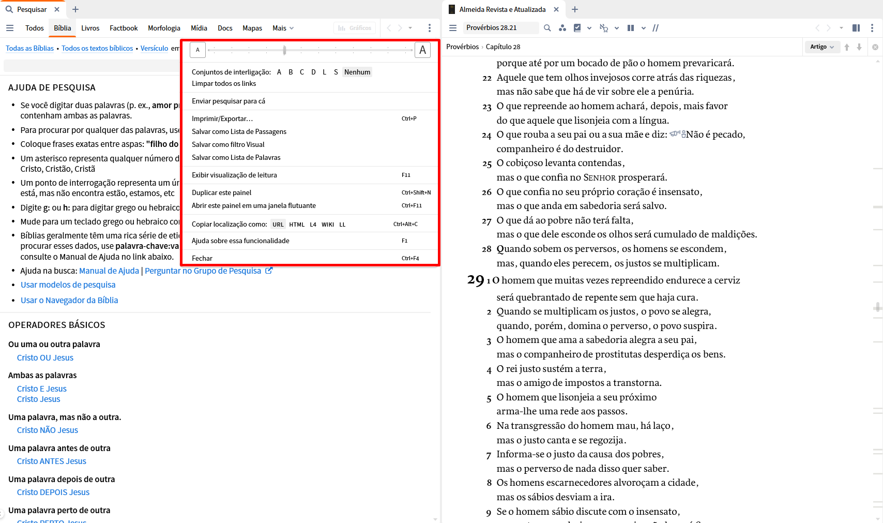The height and width of the screenshot is (523, 883).
Task: Open Usar o Navegador da Bíblia link
Action: (69, 300)
